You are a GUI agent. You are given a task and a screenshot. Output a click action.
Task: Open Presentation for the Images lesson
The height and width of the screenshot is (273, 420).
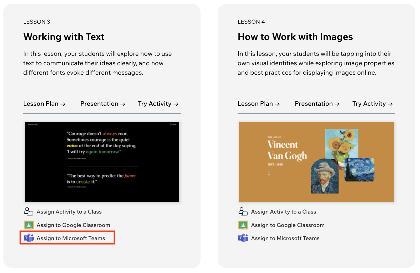point(317,104)
